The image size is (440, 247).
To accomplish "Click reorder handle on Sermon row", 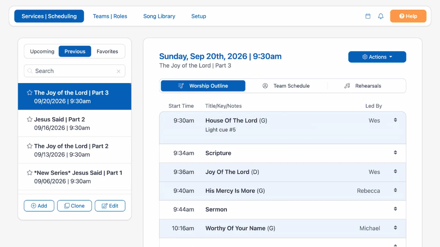I will point(395,209).
